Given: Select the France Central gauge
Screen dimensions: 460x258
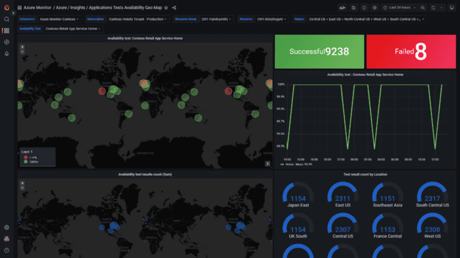Looking at the screenshot, I should [388, 226].
